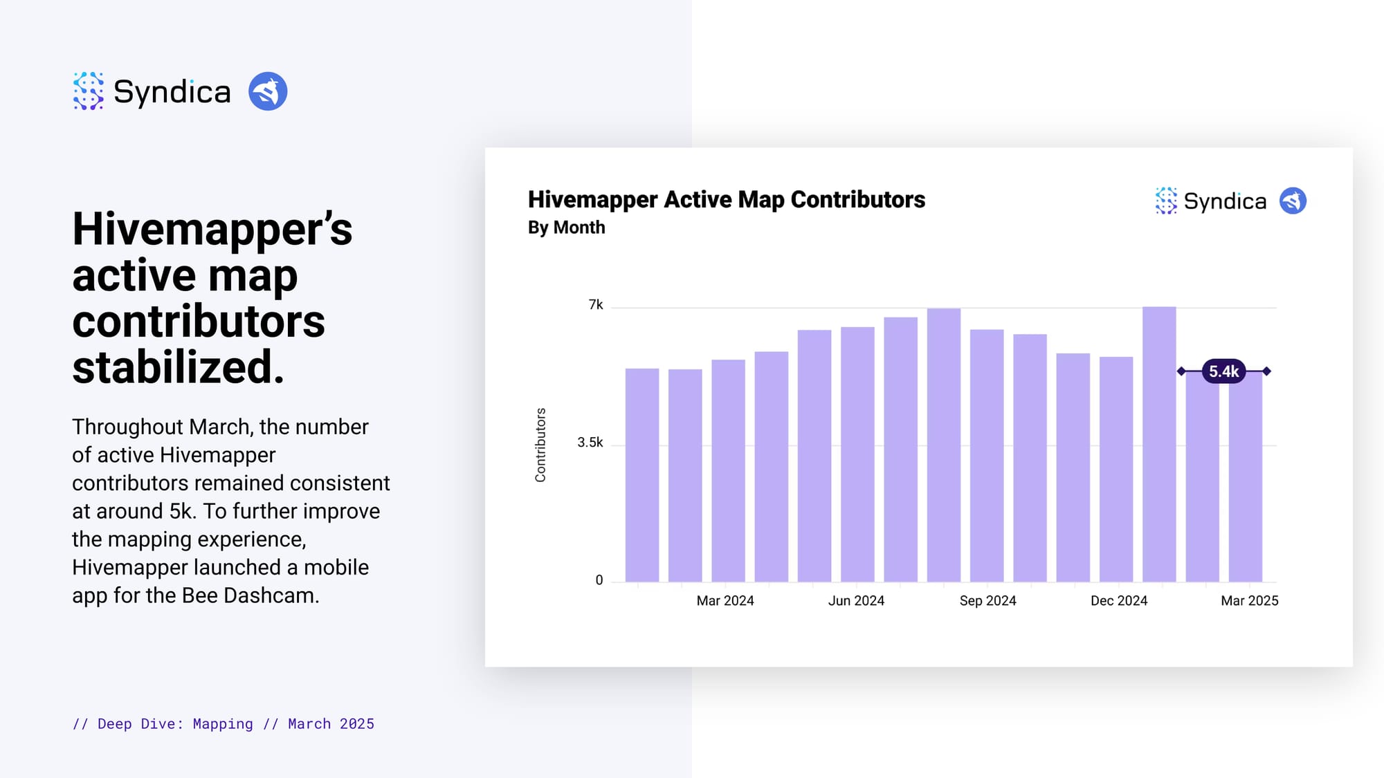Click the 7k y-axis tick label
Image resolution: width=1384 pixels, height=778 pixels.
tap(595, 305)
